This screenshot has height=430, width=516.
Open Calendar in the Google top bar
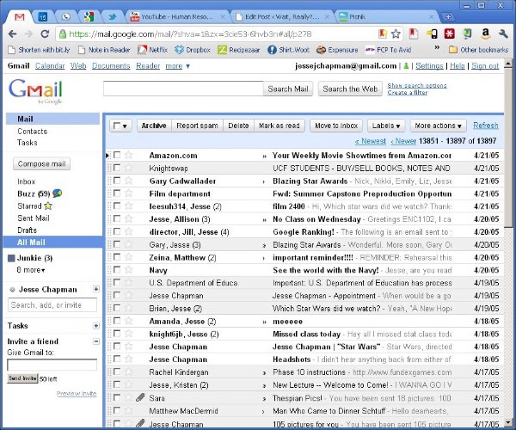point(50,66)
